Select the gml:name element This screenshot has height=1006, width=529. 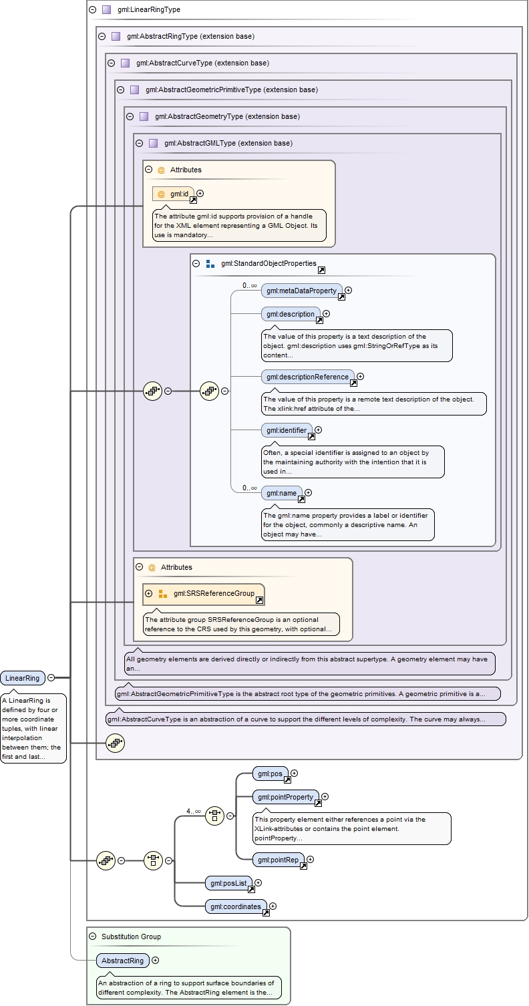point(279,493)
